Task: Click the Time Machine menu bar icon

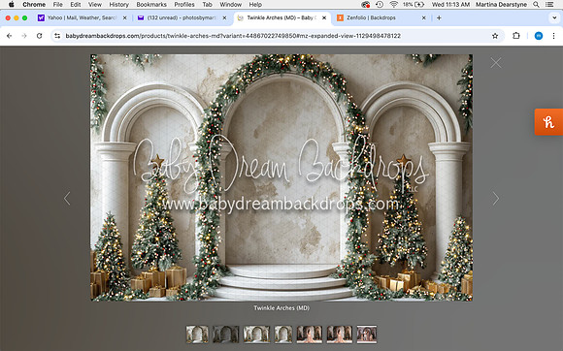Action: (x=380, y=5)
